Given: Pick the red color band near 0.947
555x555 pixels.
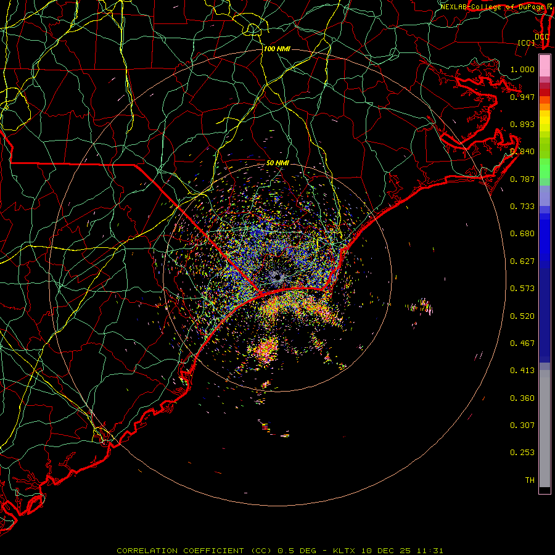Looking at the screenshot, I should coord(545,92).
